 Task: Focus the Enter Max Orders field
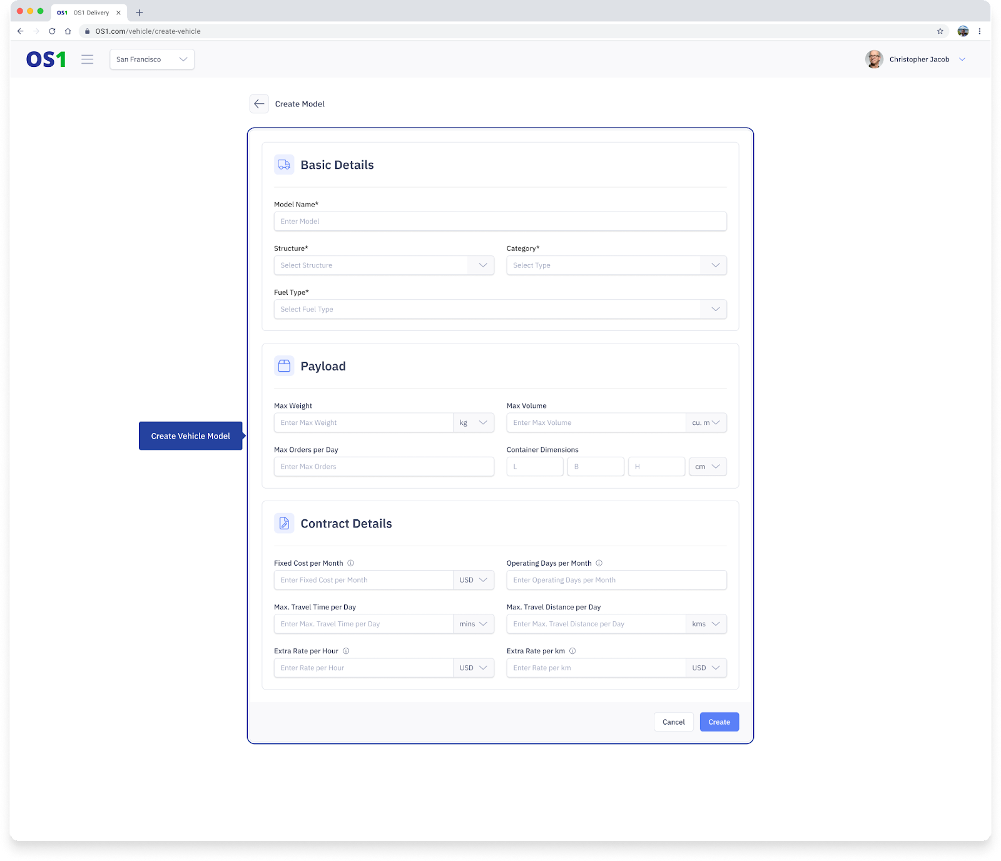(x=384, y=467)
